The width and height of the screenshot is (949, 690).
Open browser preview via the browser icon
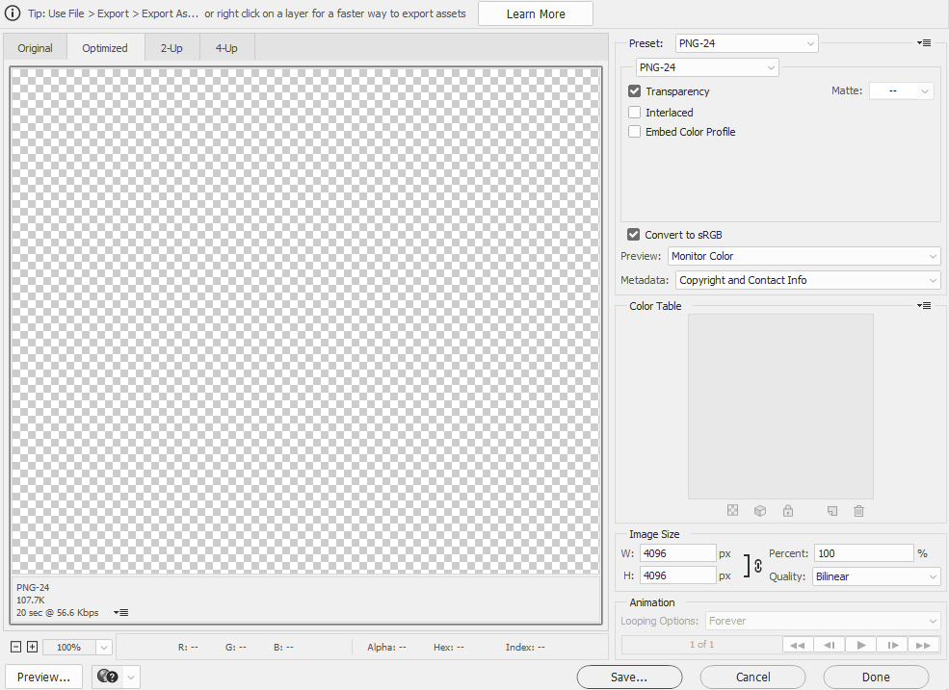click(x=106, y=677)
